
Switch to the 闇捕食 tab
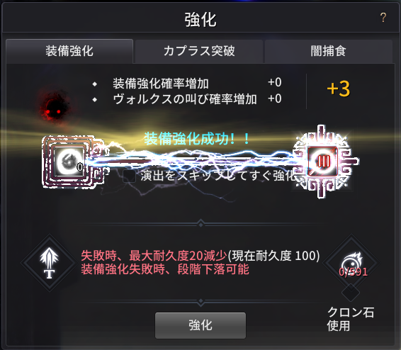(329, 51)
